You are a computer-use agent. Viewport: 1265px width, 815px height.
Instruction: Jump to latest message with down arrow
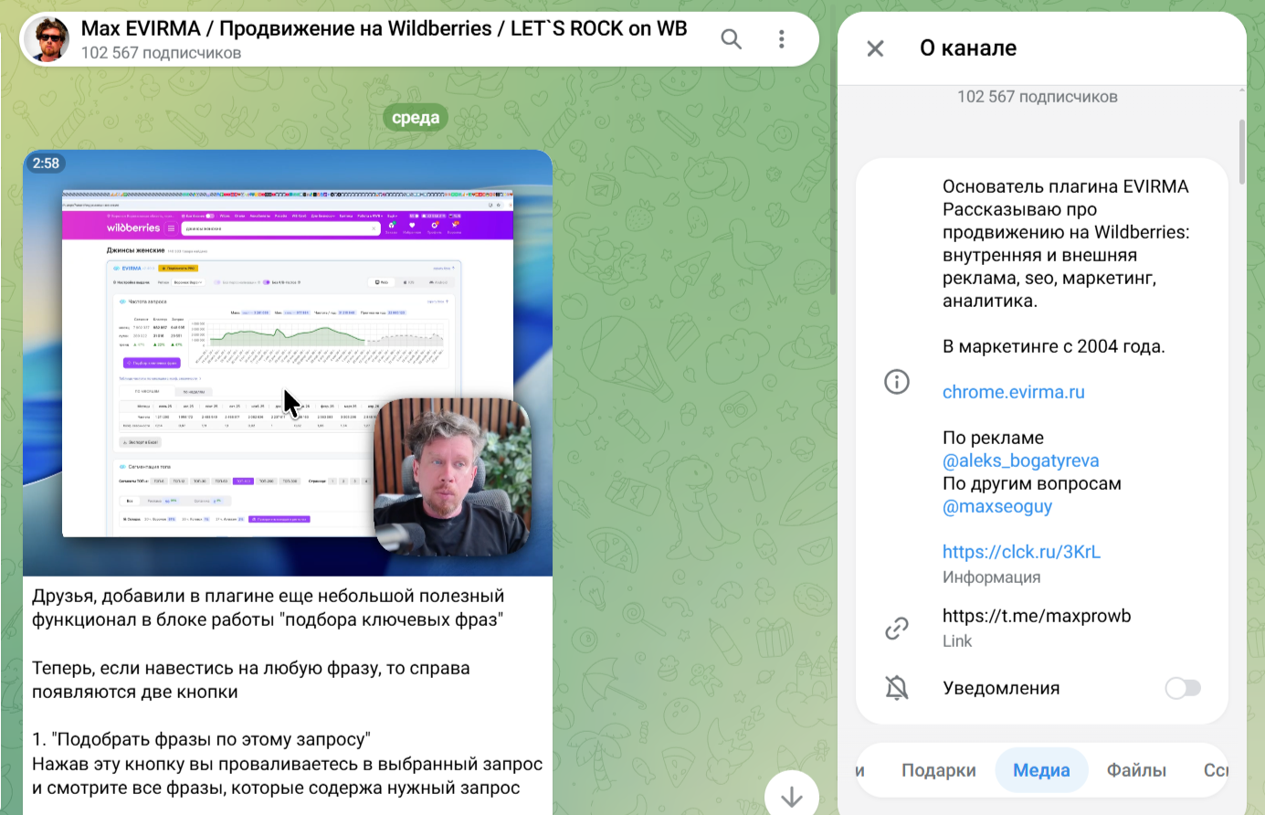791,795
